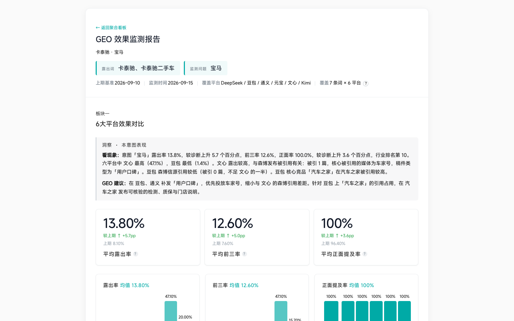Screen dimensions: 514x321
Task: Select the 露出词 卡泰驰、卡泰驰二手车 tag
Action: coord(138,68)
